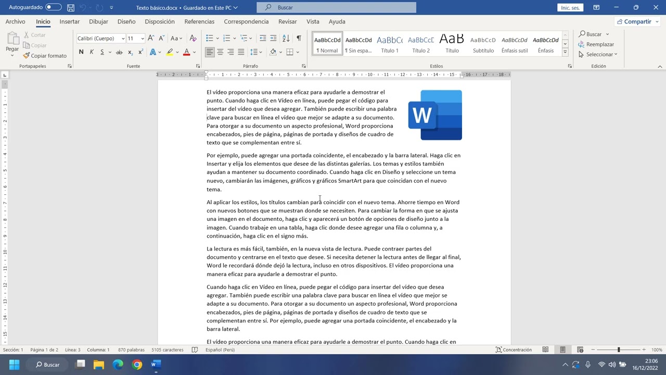Click the Sort (A-Z) icon

tap(286, 38)
